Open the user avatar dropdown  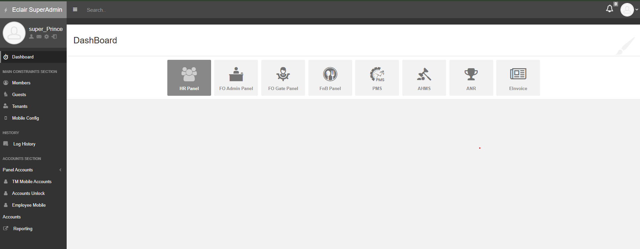(x=629, y=10)
